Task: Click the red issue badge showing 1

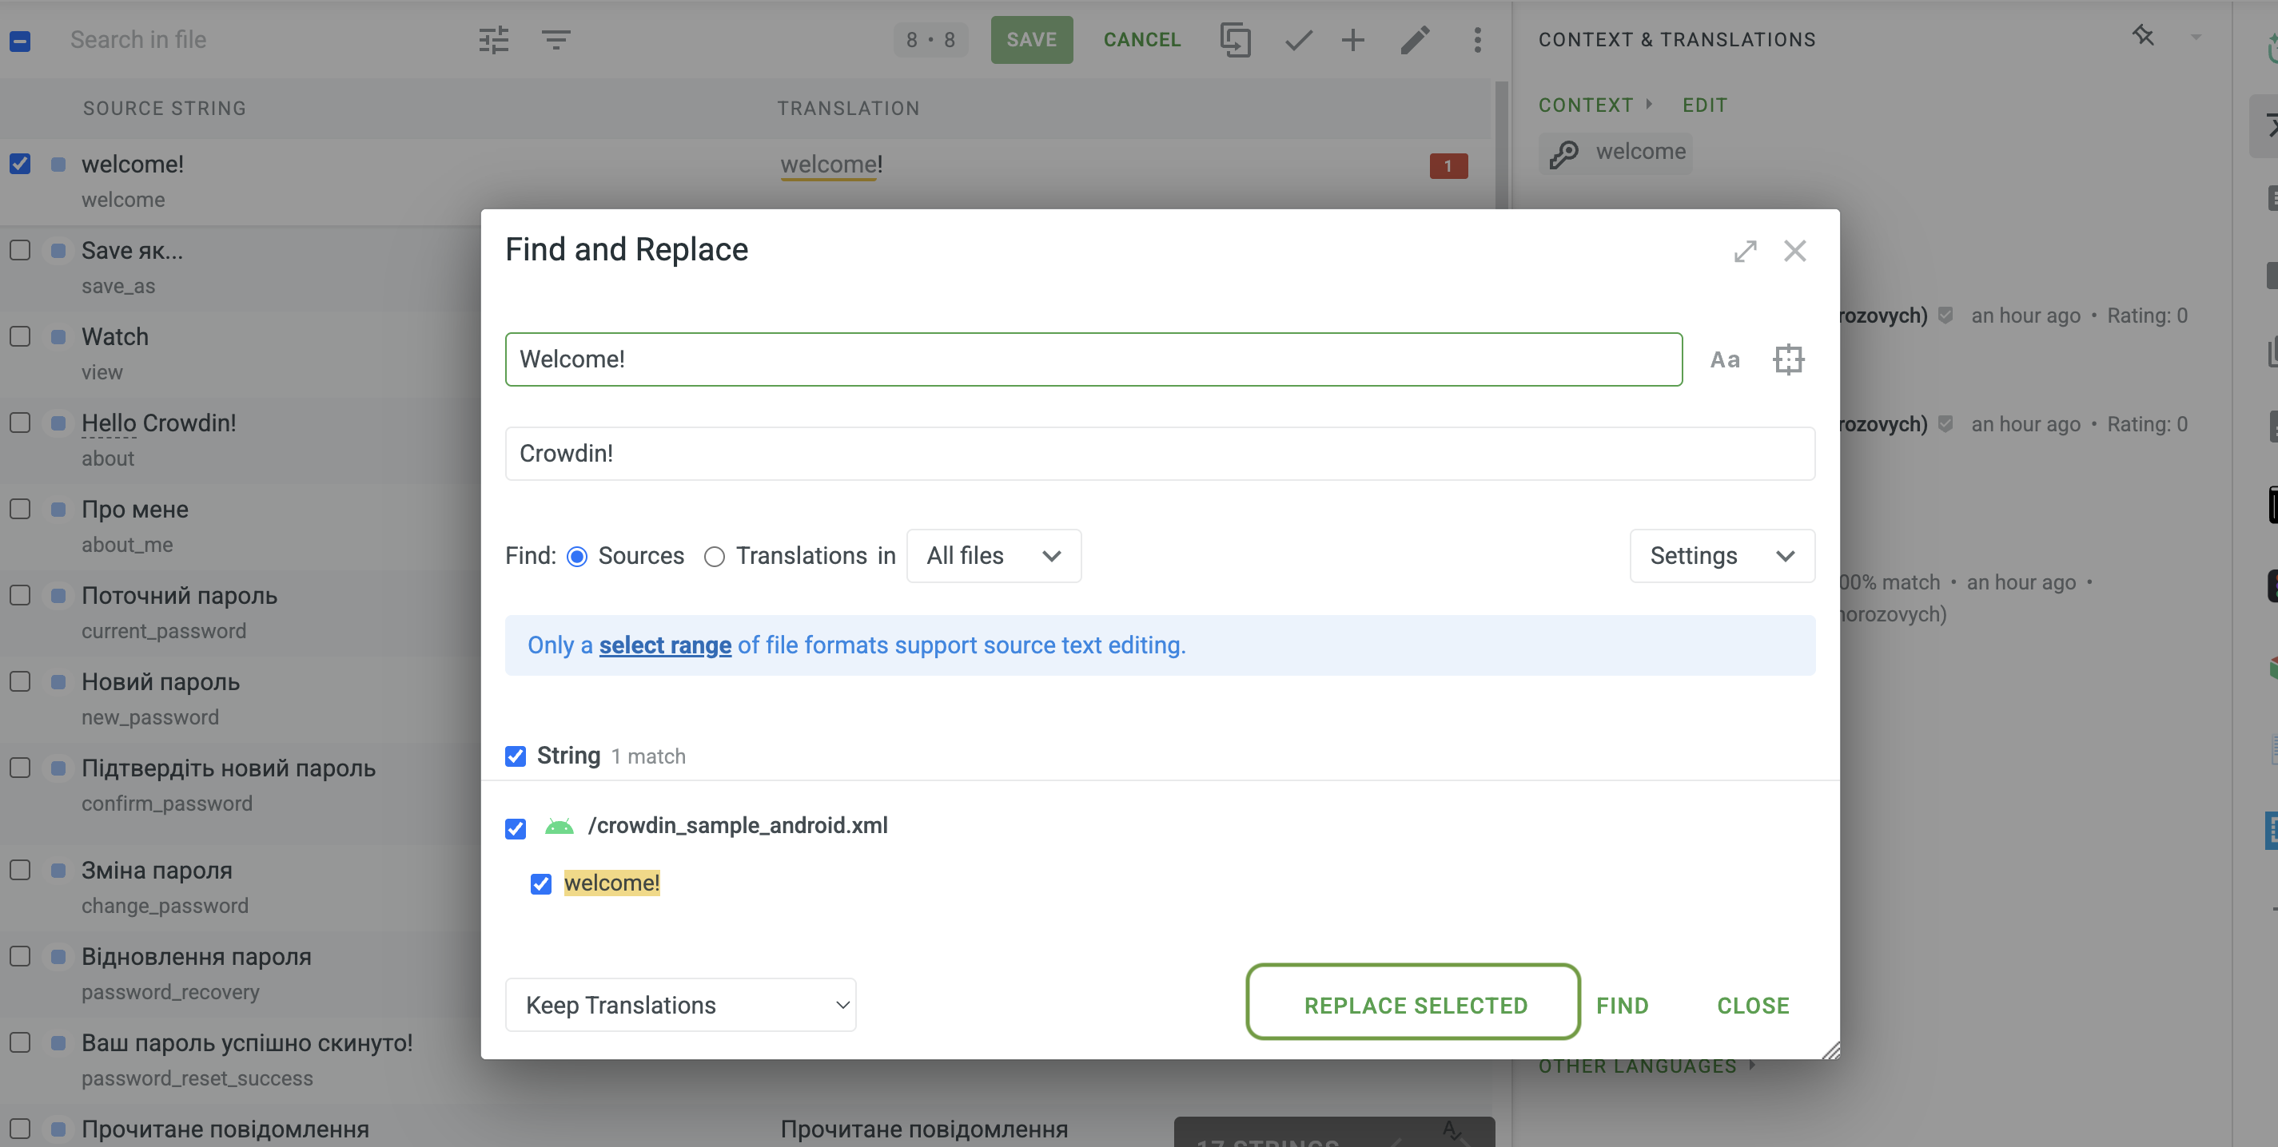Action: [x=1448, y=165]
